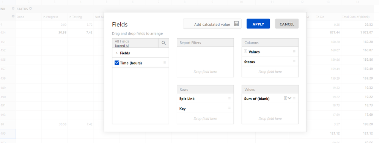Select the Epic Link field in Rows

pyautogui.click(x=205, y=98)
